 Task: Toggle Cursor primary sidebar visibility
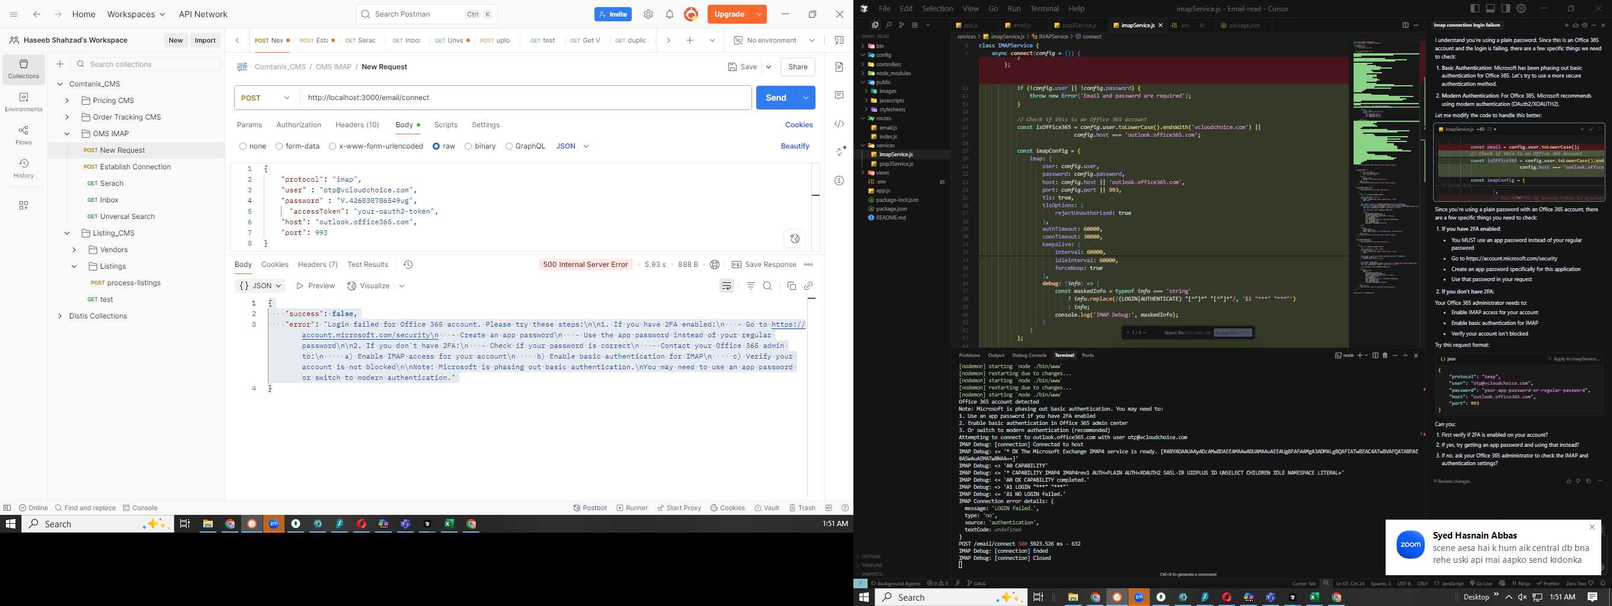(1475, 9)
